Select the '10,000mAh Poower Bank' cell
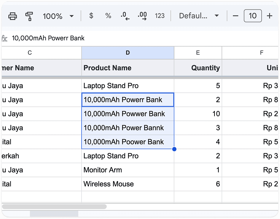Viewport: 280px width, 219px height. coord(128,142)
